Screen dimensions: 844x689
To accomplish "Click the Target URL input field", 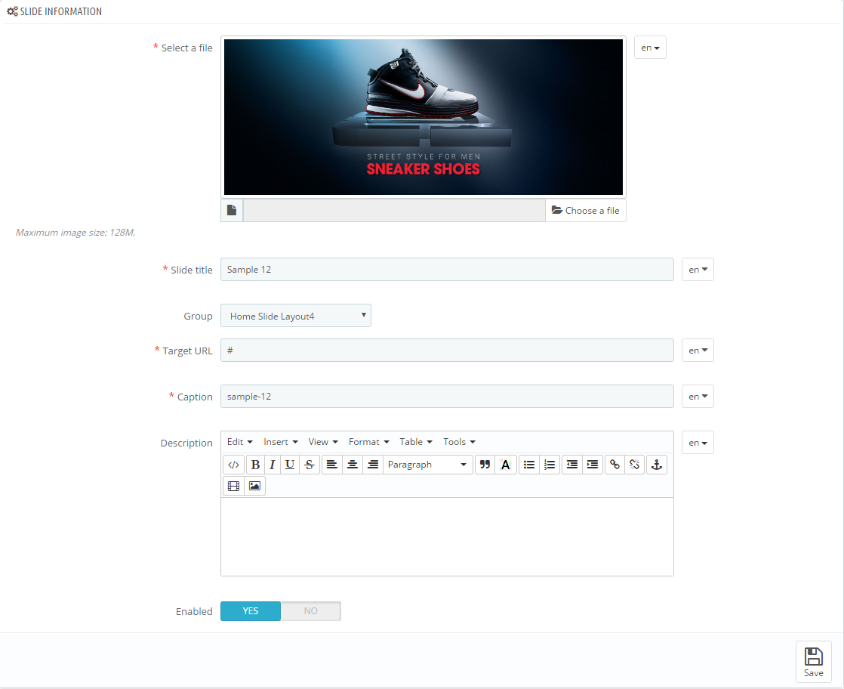I will pos(447,350).
